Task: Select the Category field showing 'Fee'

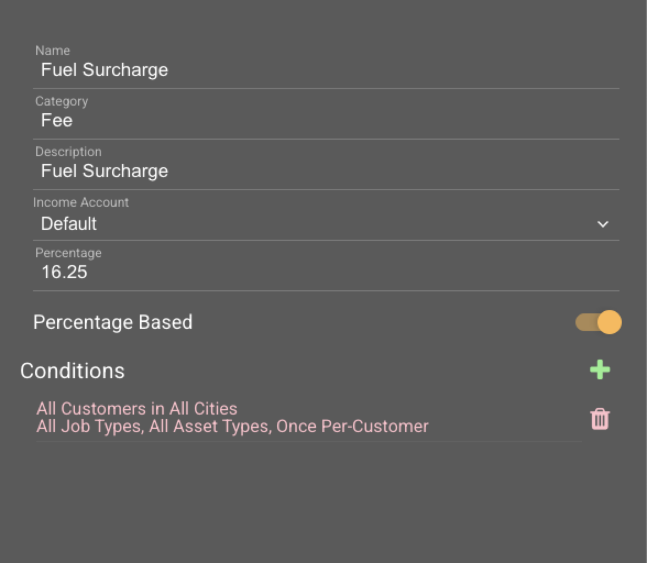Action: 57,120
